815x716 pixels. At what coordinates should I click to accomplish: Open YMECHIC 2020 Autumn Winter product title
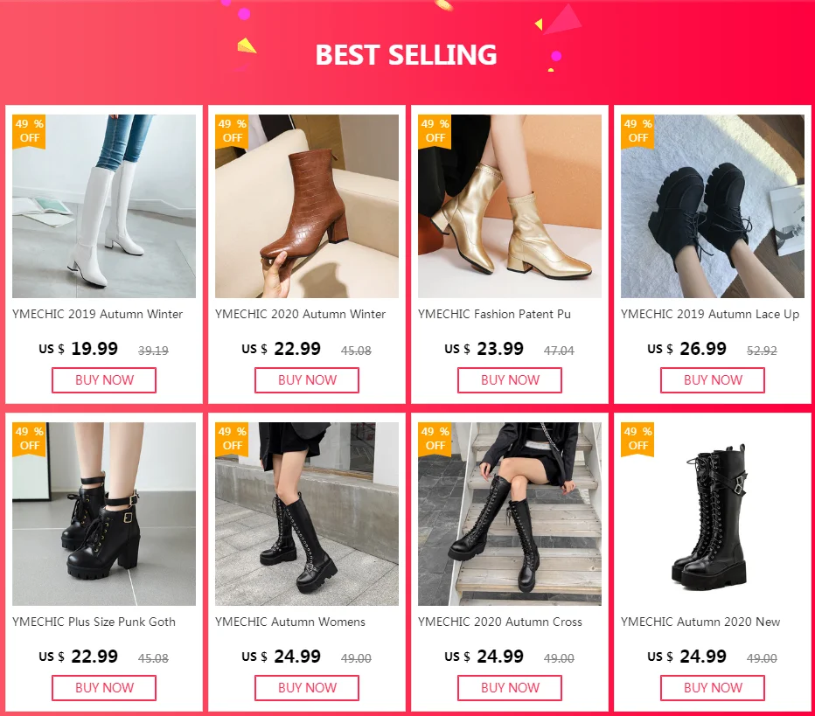[x=301, y=315]
